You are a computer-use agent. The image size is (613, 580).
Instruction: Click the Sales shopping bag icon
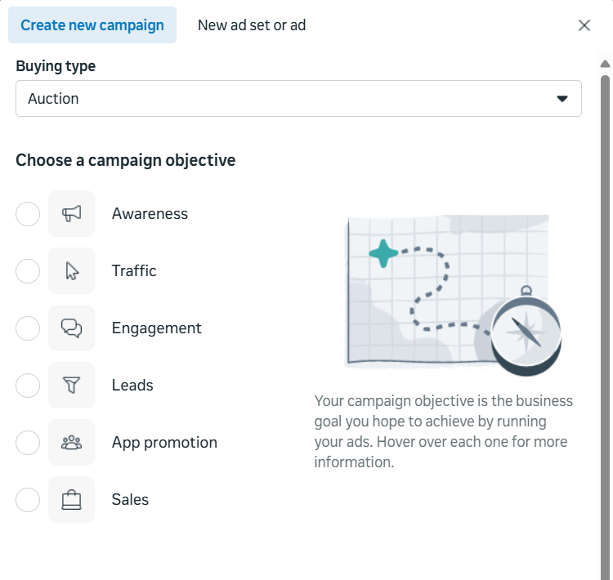[x=72, y=500]
